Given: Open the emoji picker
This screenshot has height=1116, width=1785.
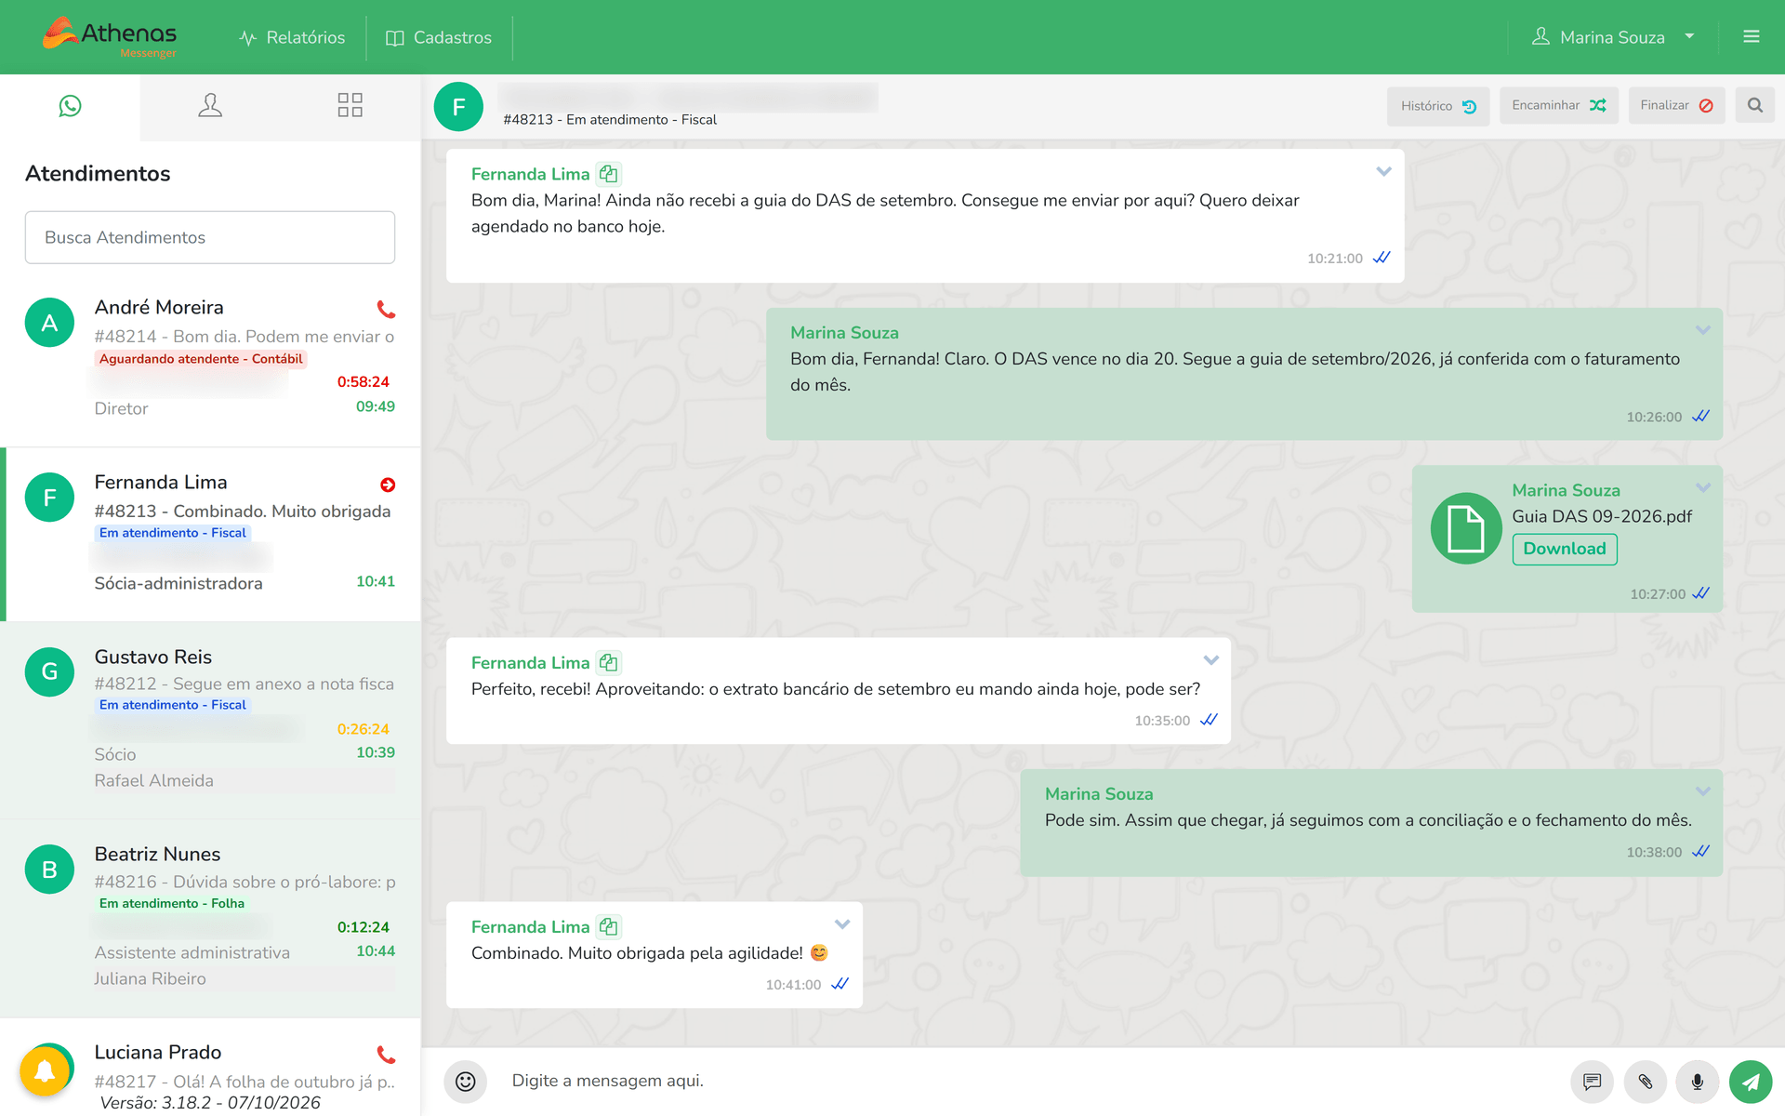Looking at the screenshot, I should coord(466,1082).
